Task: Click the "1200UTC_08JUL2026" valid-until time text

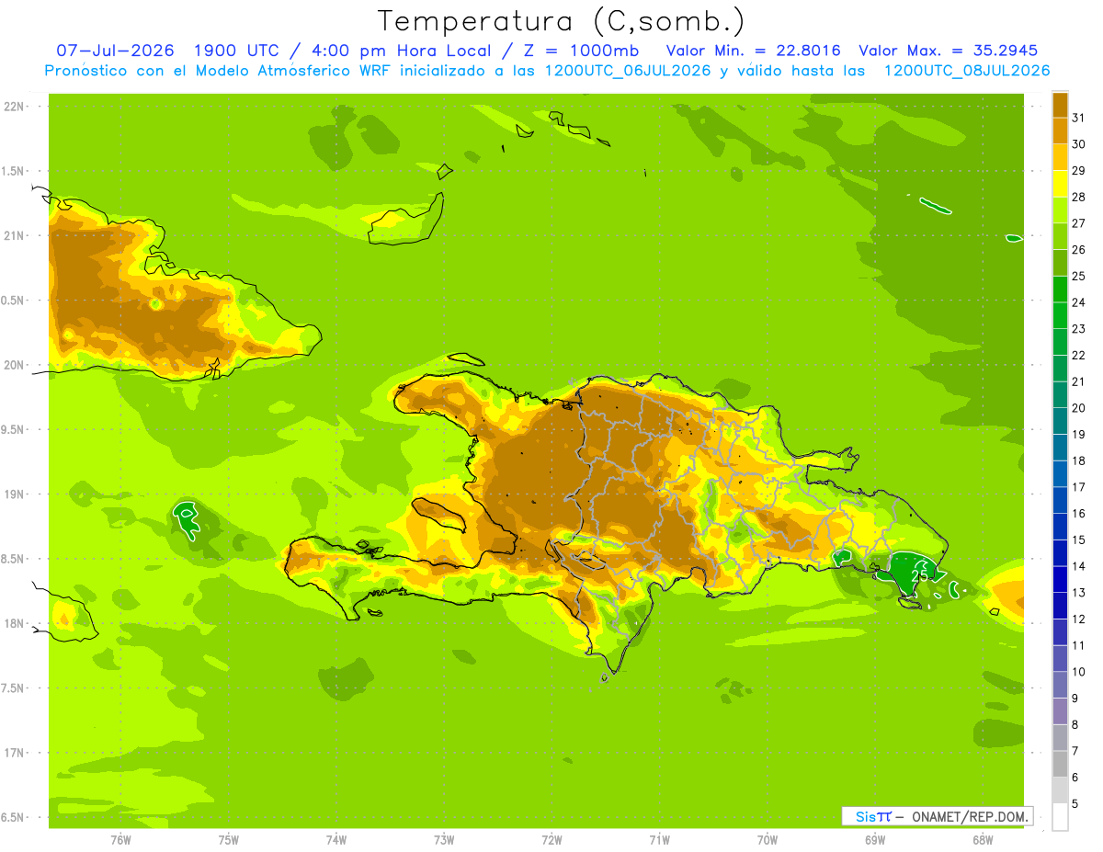Action: (966, 71)
